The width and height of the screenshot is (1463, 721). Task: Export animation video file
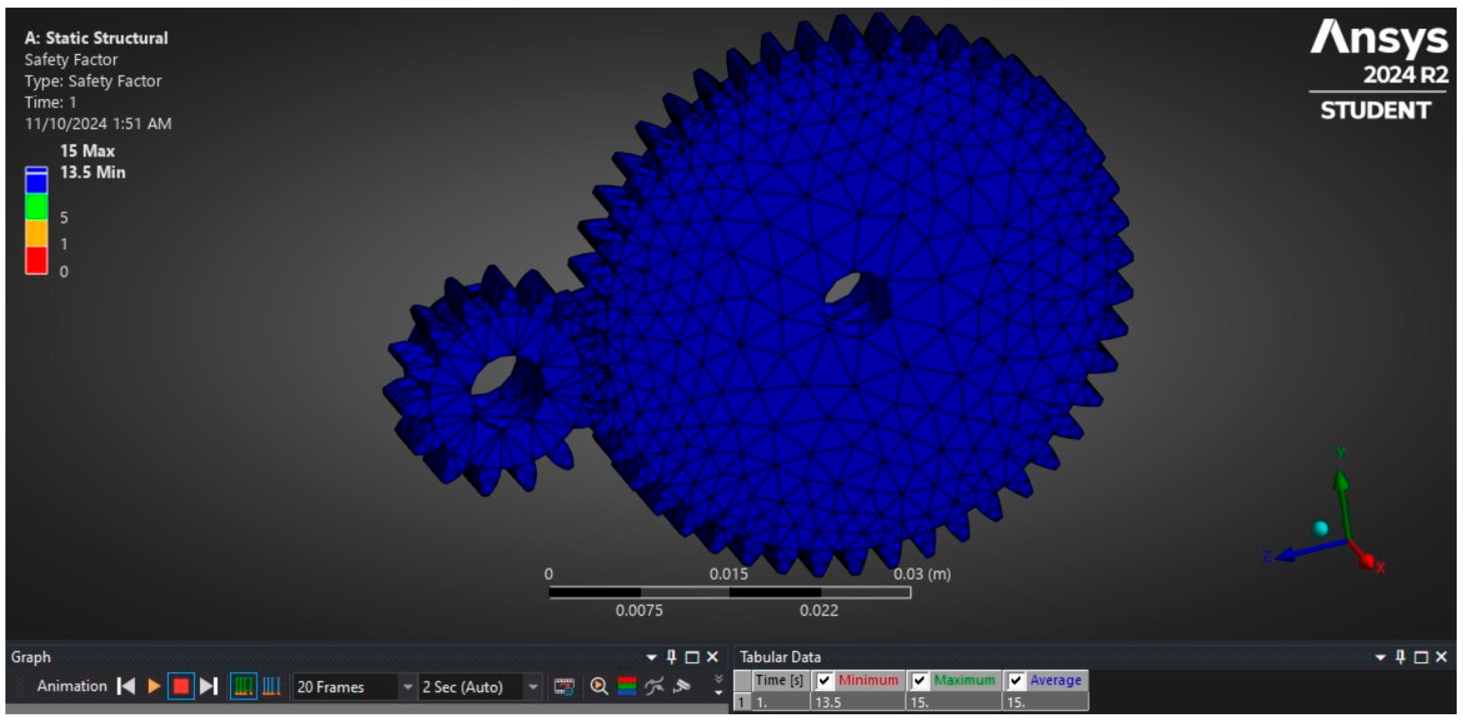tap(564, 686)
